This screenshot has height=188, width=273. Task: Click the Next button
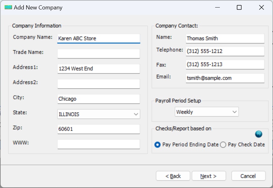point(209,176)
